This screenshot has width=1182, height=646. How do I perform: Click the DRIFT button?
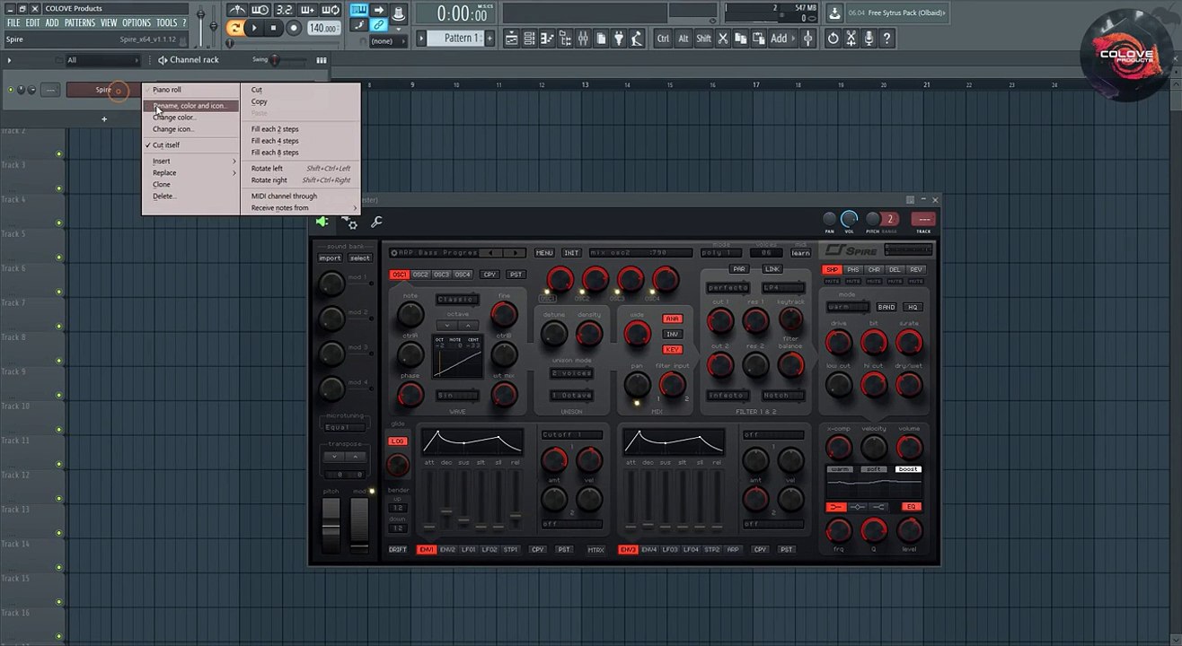(x=398, y=549)
